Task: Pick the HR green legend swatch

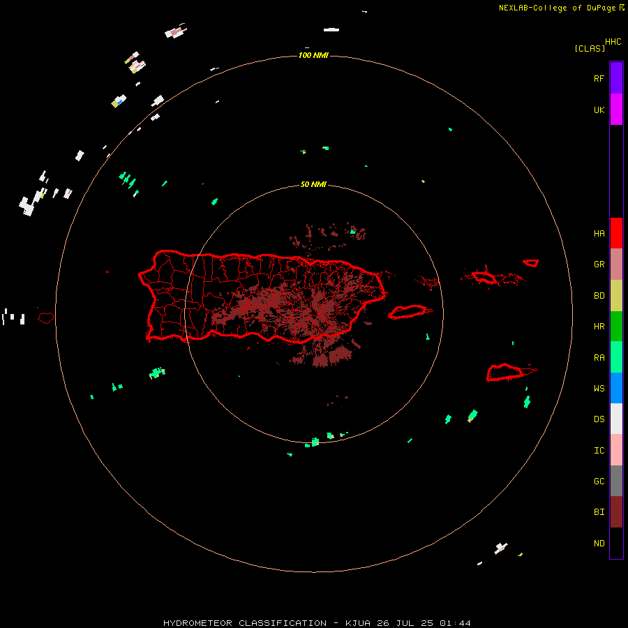Action: 616,327
